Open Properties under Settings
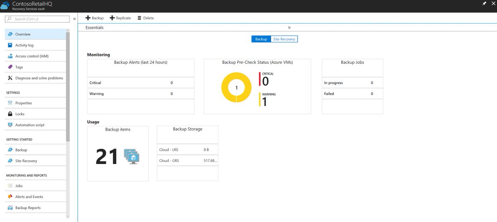497x222 pixels. tap(35, 103)
